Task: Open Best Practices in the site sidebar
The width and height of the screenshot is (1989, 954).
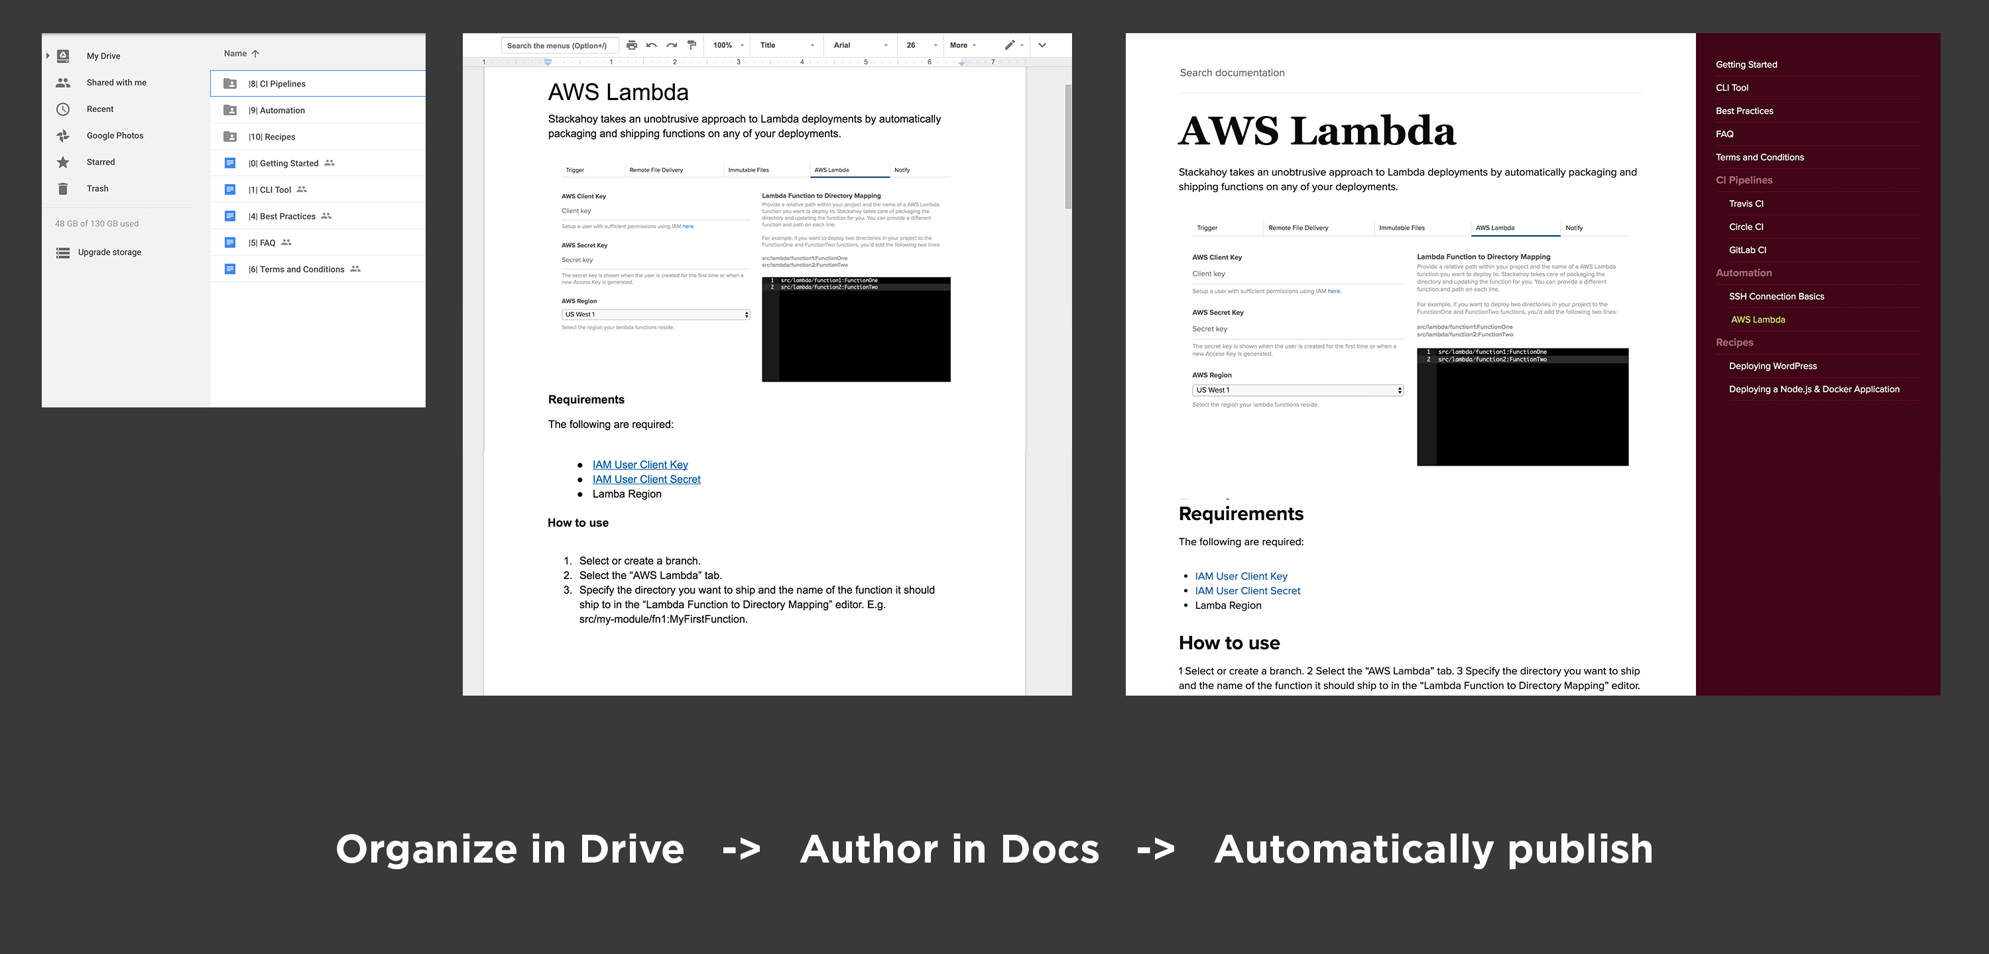Action: 1744,111
